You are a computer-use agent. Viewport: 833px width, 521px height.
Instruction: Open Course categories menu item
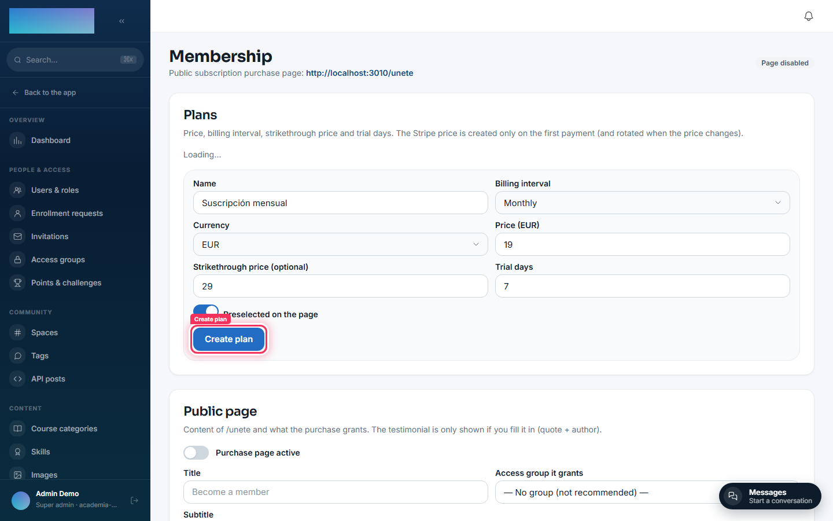tap(75, 429)
